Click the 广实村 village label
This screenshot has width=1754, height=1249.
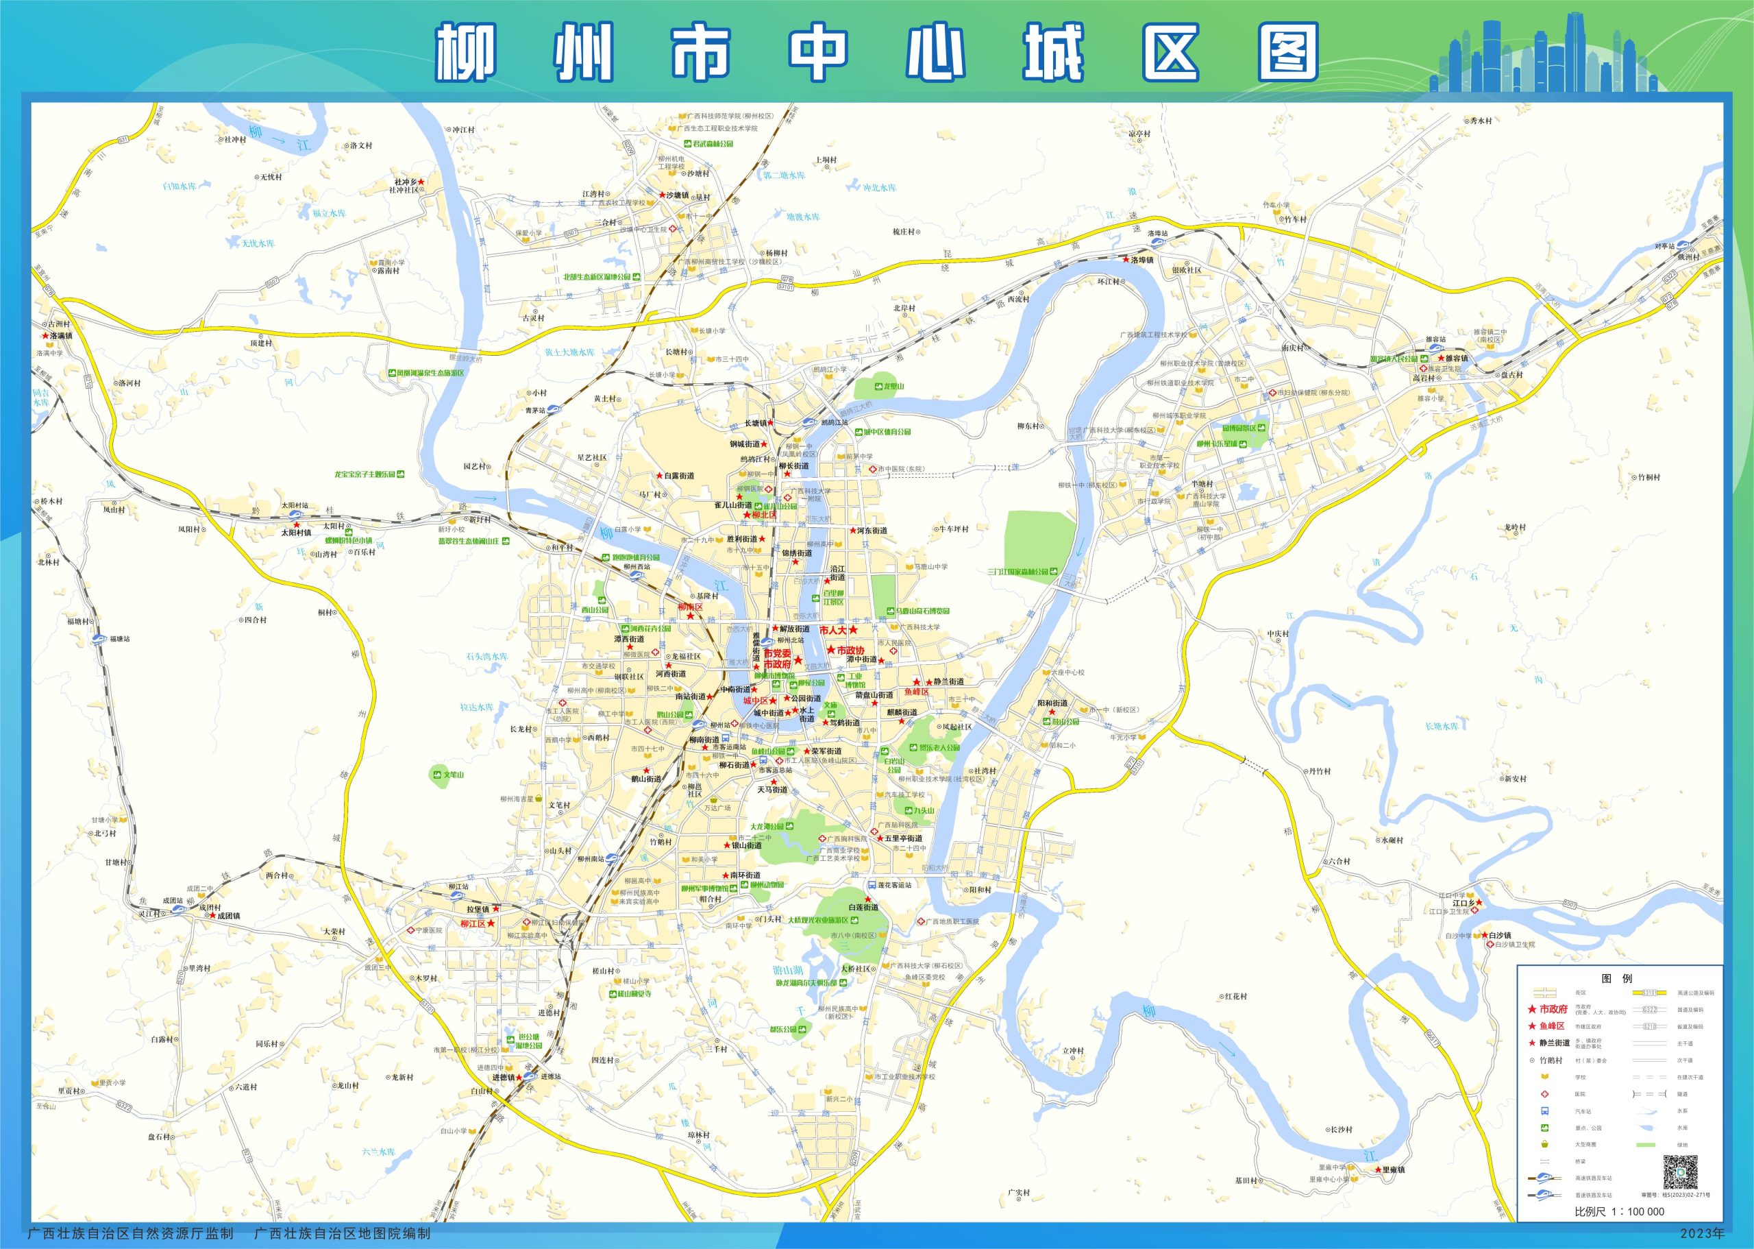[x=1018, y=1193]
